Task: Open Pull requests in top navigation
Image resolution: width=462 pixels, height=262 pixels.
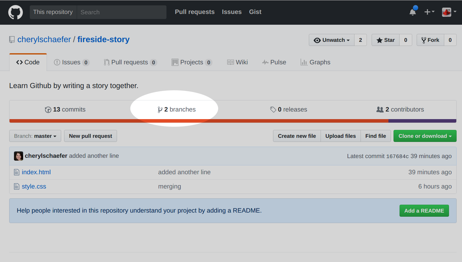Action: click(195, 12)
